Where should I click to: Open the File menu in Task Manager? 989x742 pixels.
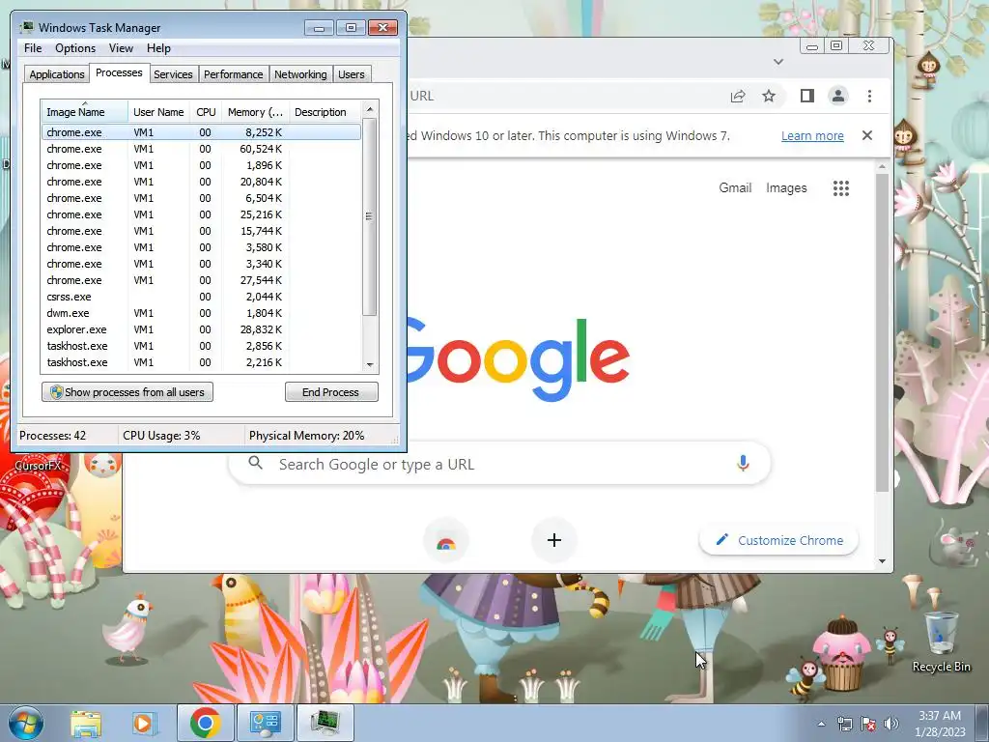click(33, 48)
